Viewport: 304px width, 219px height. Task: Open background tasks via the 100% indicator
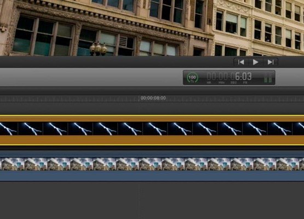coord(192,78)
